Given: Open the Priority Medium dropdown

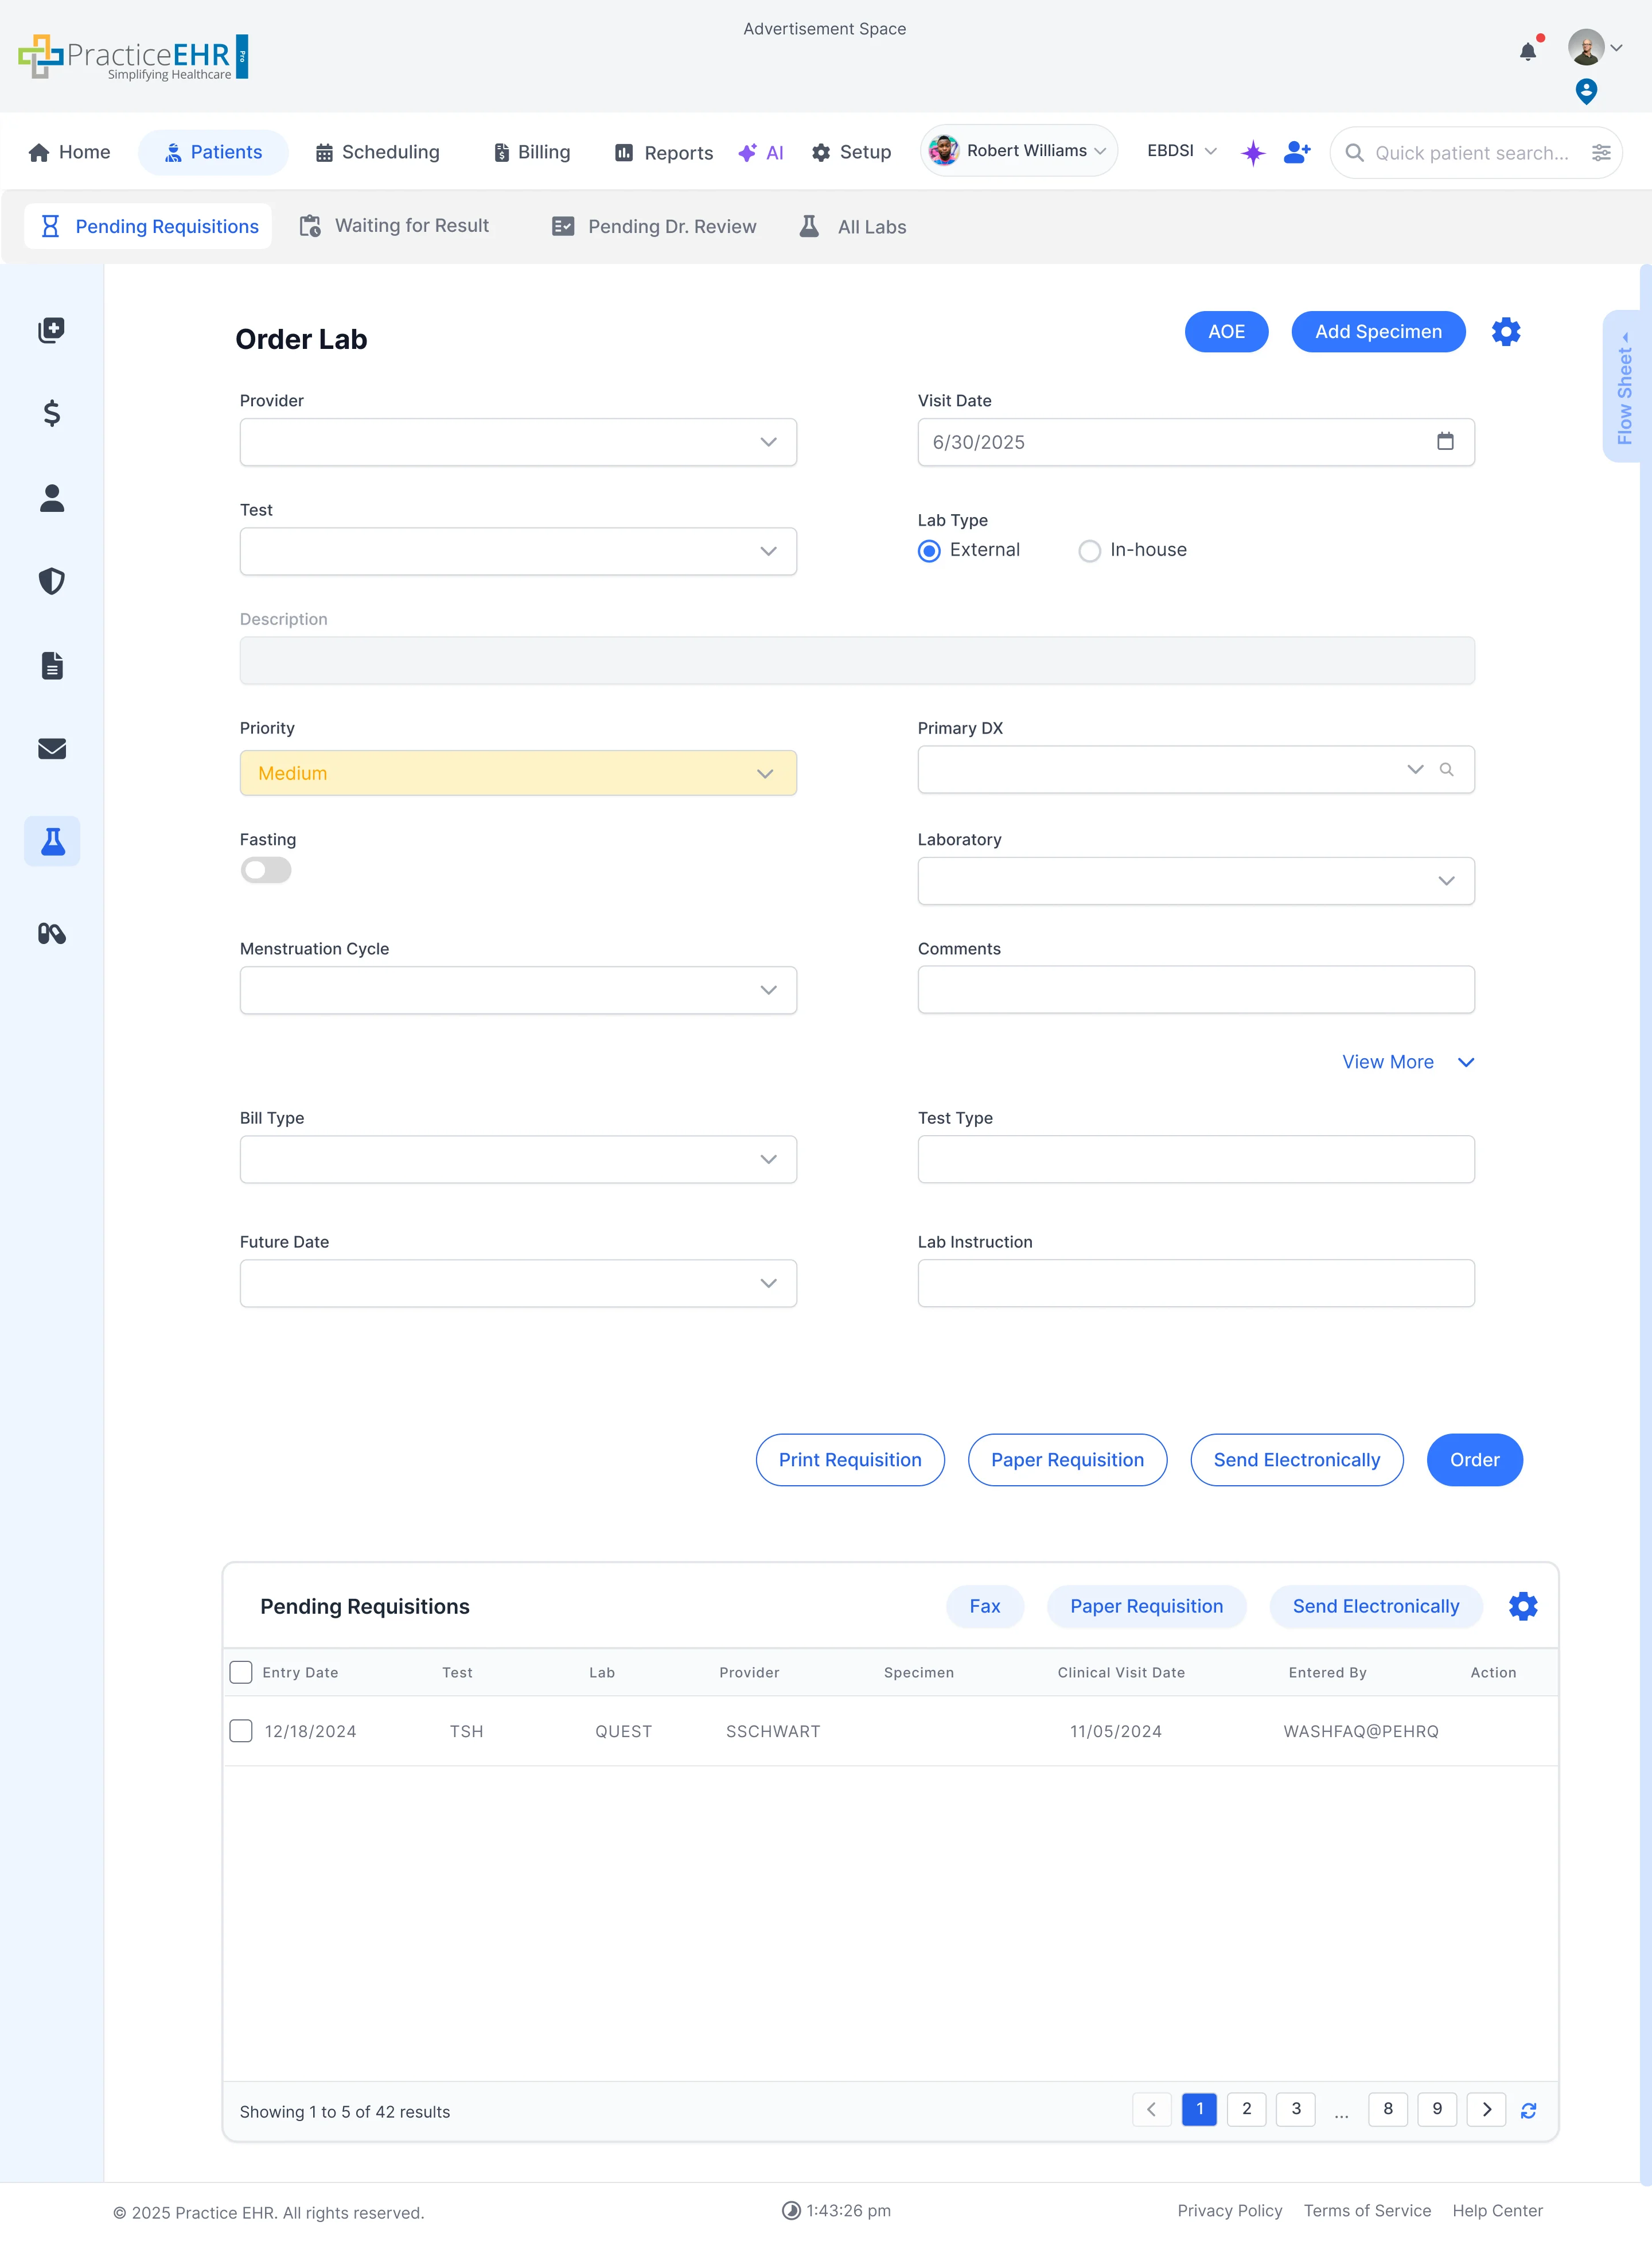Looking at the screenshot, I should click(x=517, y=772).
